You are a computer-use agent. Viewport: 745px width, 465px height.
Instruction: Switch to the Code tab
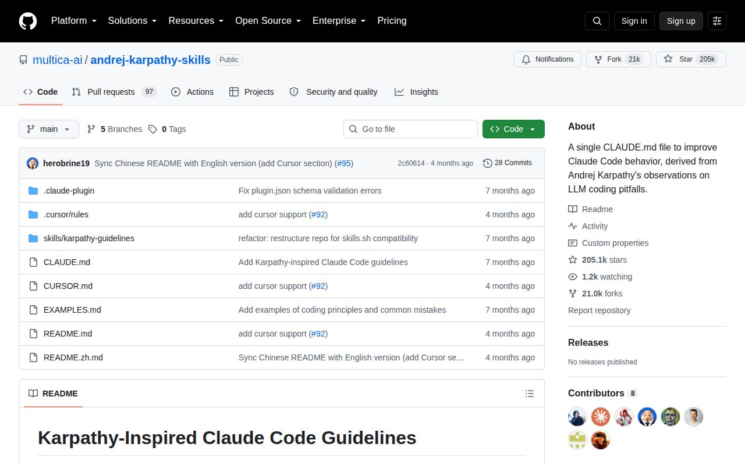(x=41, y=92)
